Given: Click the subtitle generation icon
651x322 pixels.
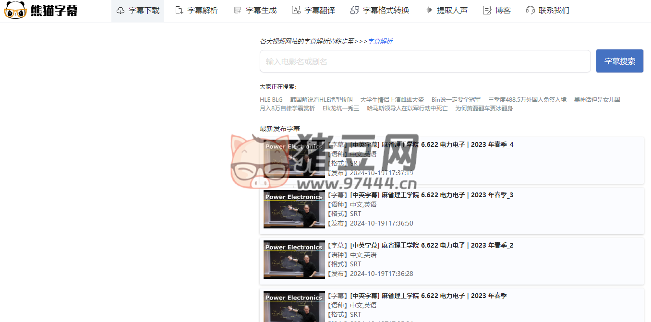Looking at the screenshot, I should pos(238,11).
